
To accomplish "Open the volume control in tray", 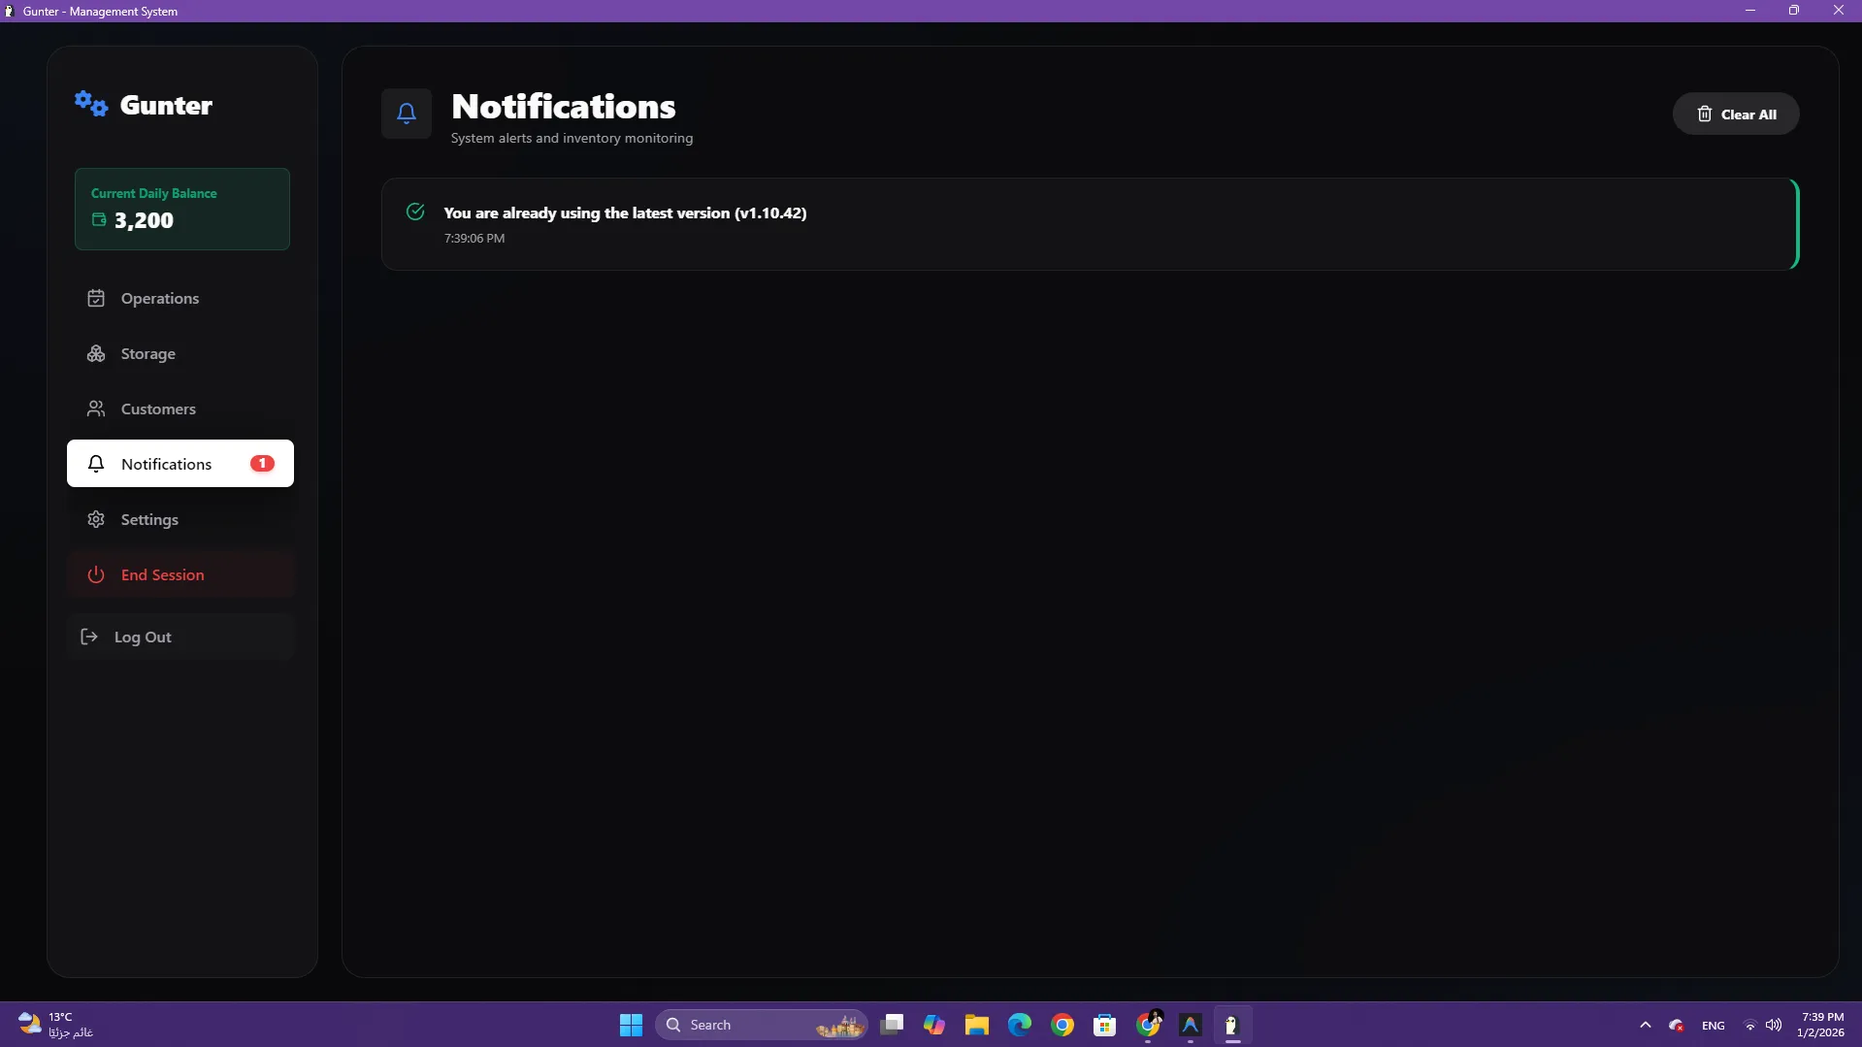I will coord(1774,1025).
